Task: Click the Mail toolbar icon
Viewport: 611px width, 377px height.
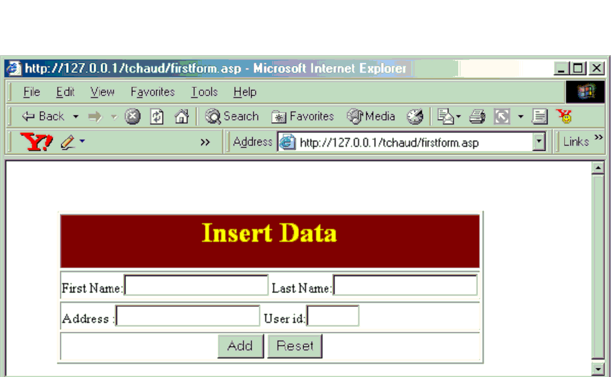Action: tap(445, 117)
